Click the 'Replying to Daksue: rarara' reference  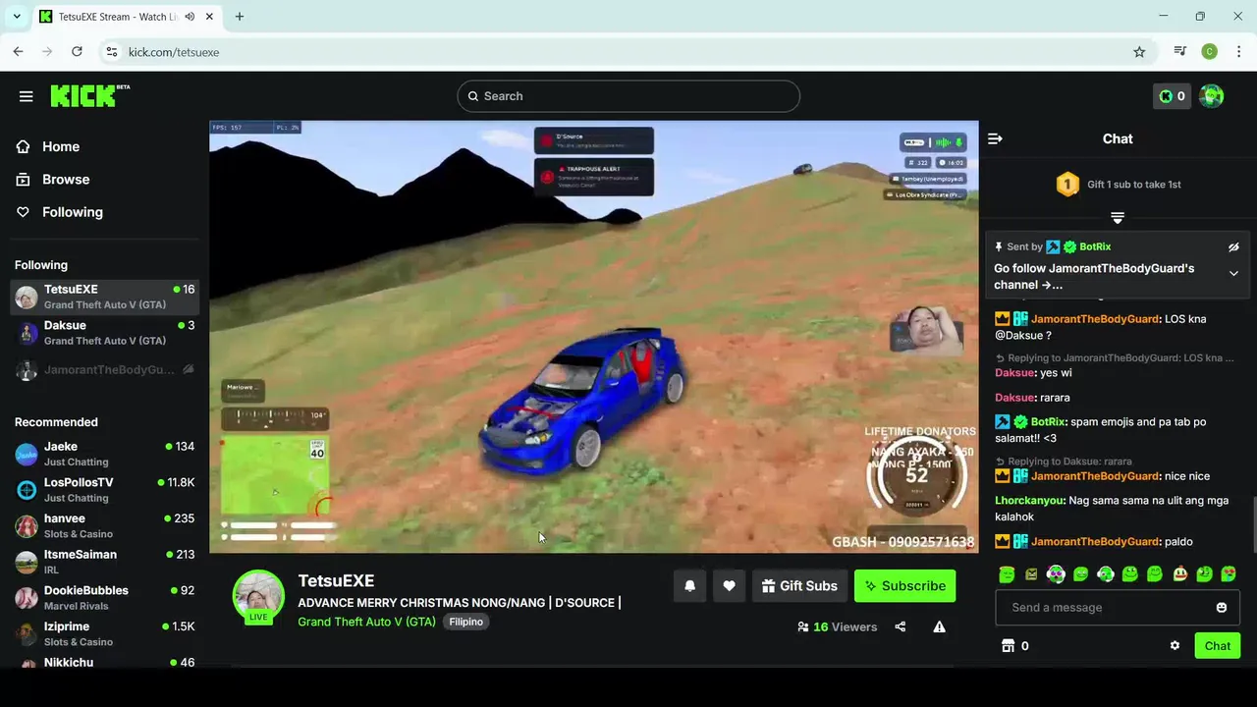1064,462
